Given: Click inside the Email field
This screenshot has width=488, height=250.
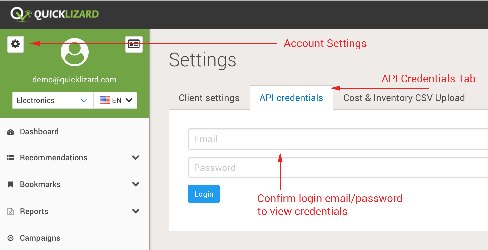Looking at the screenshot, I should click(268, 139).
